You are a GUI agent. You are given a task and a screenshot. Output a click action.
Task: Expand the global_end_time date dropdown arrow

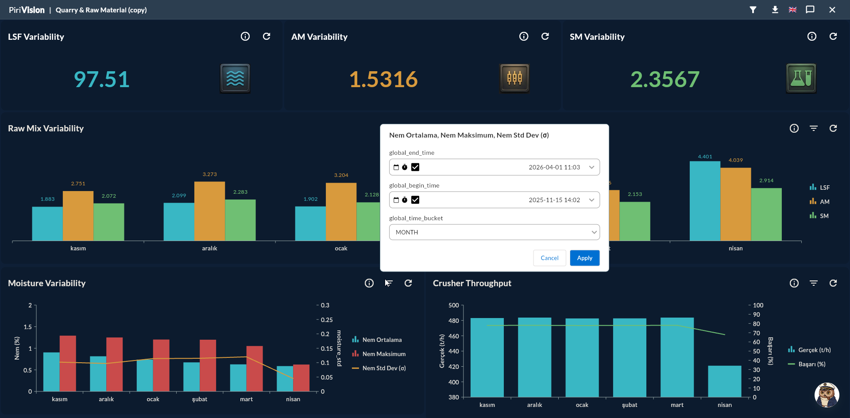591,167
